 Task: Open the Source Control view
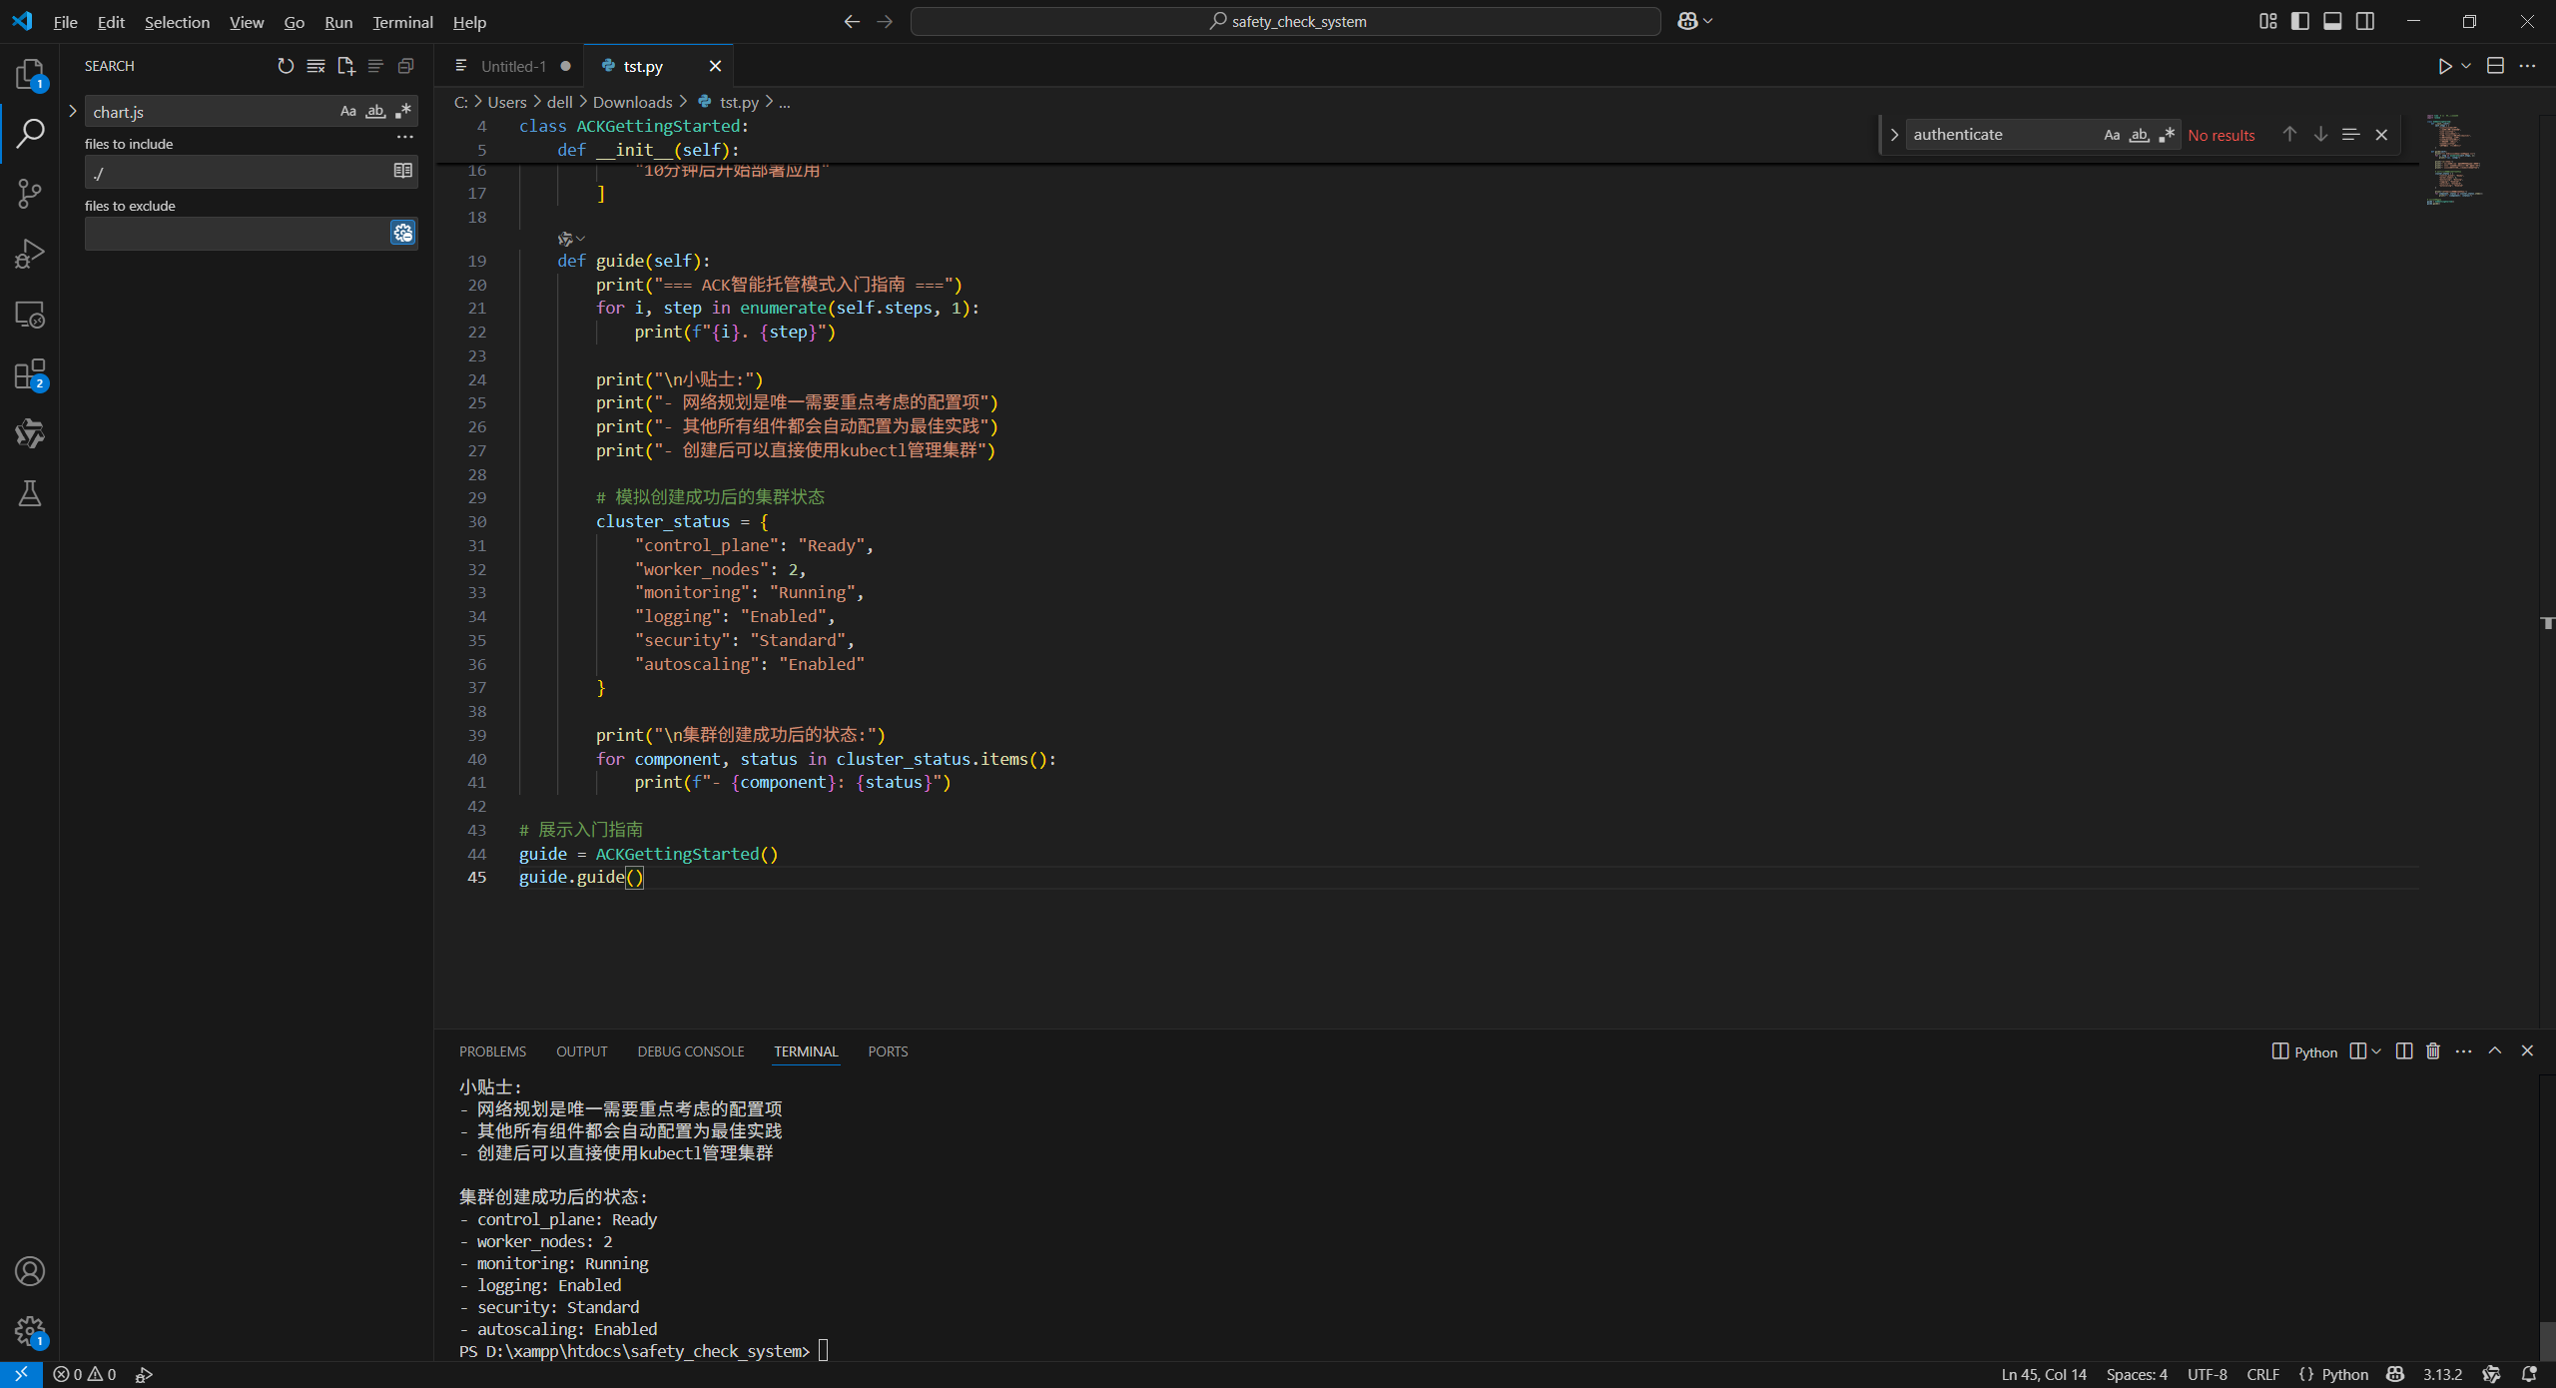[30, 194]
